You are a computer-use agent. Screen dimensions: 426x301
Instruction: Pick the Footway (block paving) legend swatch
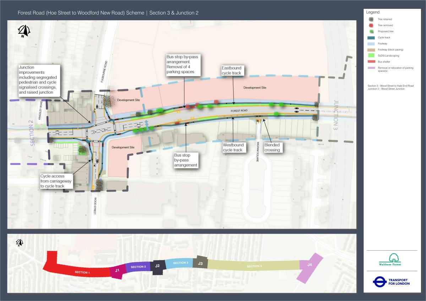pyautogui.click(x=371, y=49)
